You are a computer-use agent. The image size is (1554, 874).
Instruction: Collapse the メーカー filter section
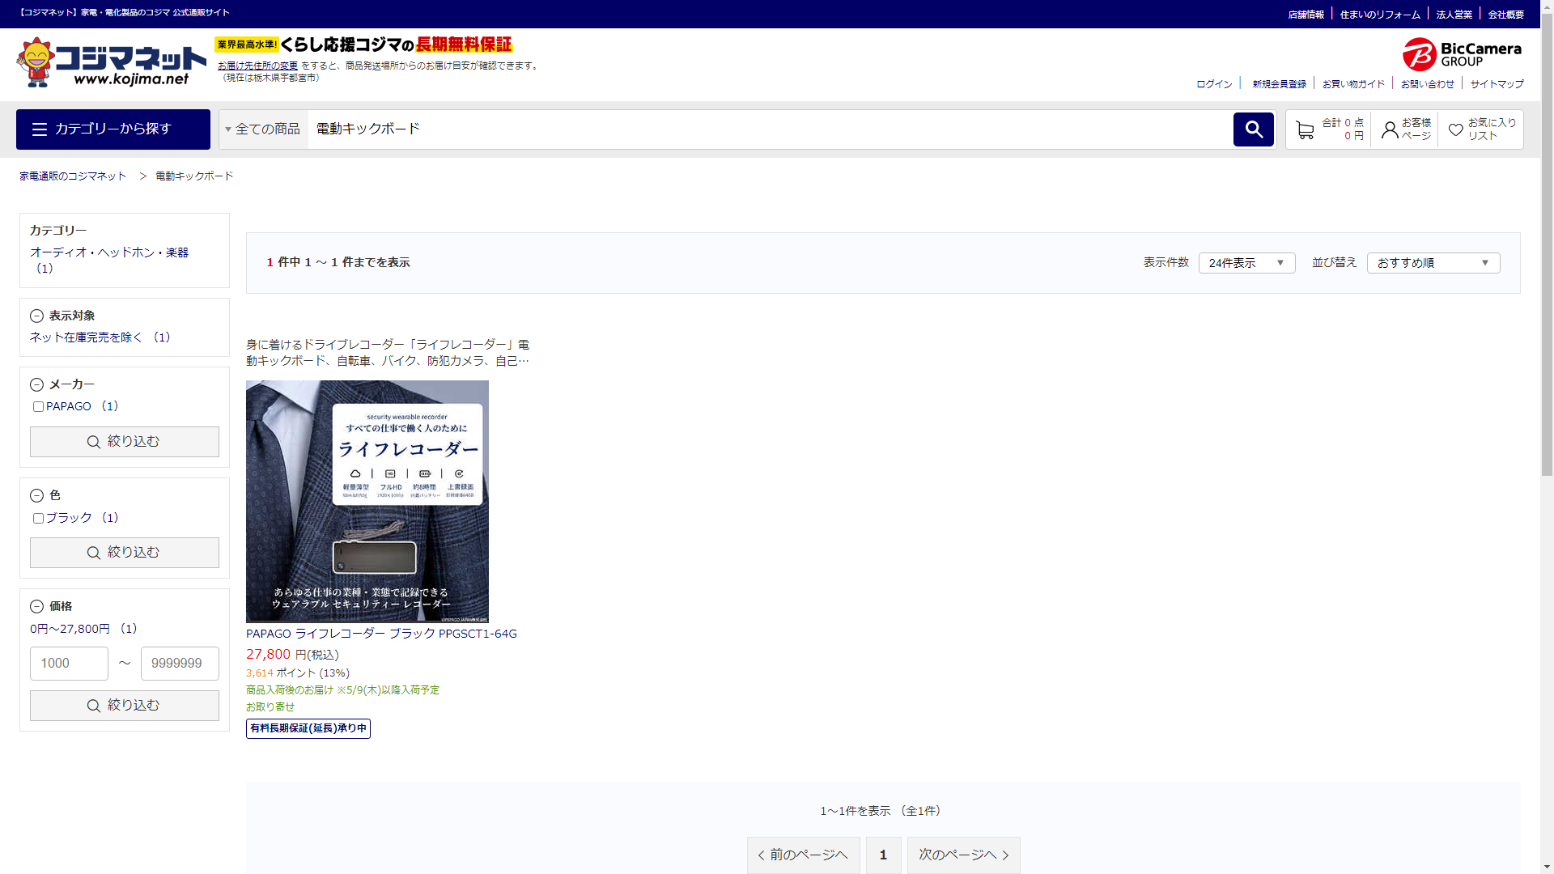click(x=36, y=385)
